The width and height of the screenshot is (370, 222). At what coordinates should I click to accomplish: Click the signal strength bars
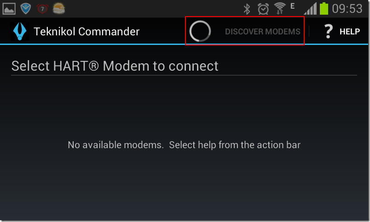coord(310,9)
